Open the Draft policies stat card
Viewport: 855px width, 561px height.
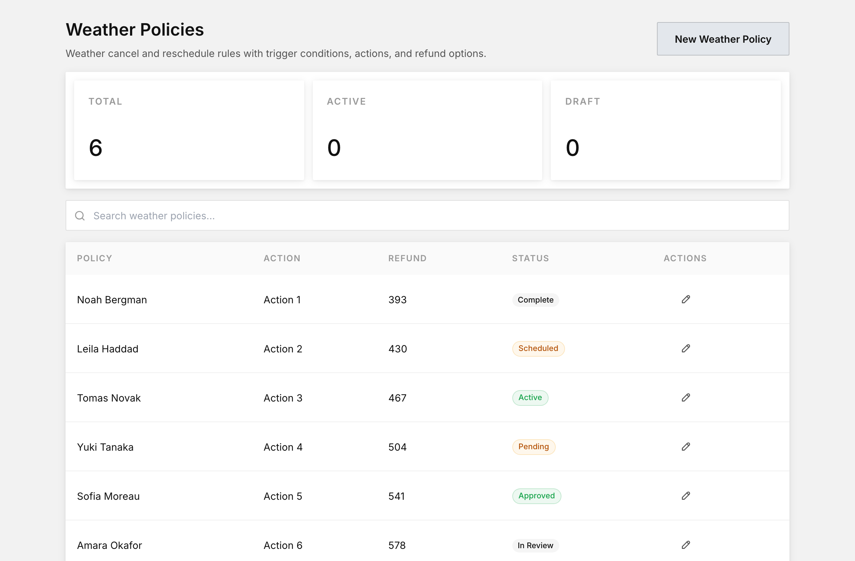click(665, 130)
